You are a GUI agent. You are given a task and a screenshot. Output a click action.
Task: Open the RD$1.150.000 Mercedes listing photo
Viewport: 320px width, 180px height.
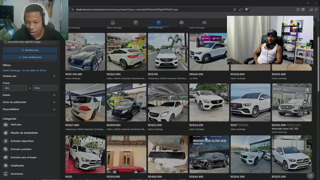(85, 52)
